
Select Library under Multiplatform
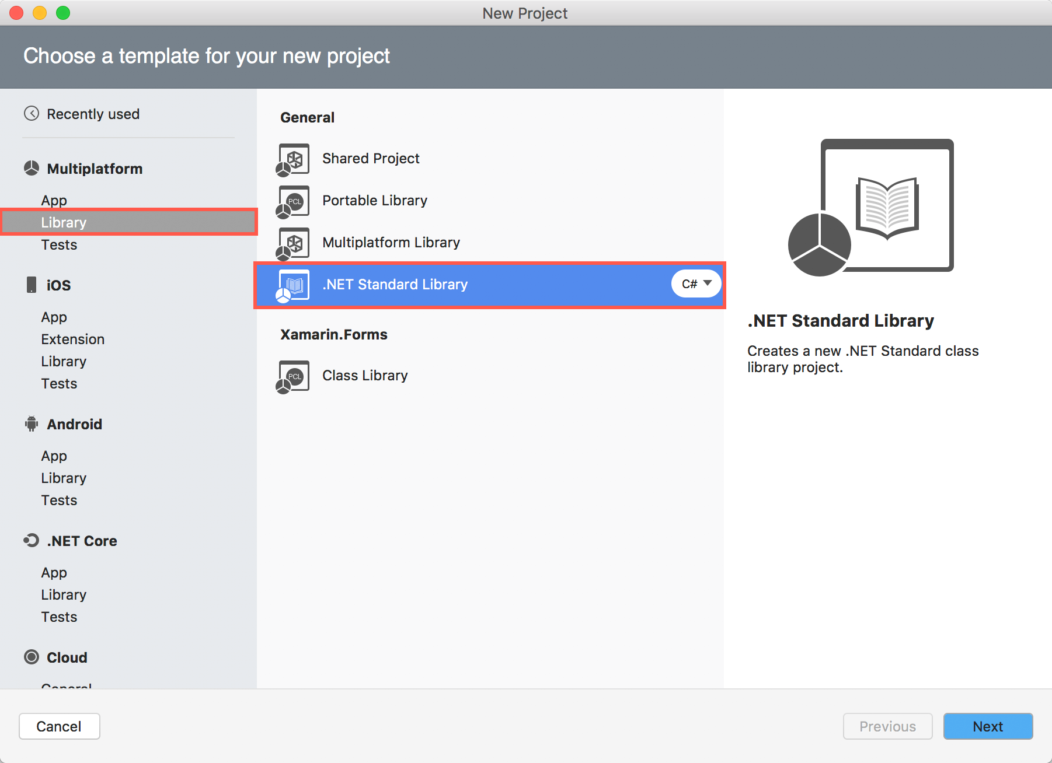[129, 222]
